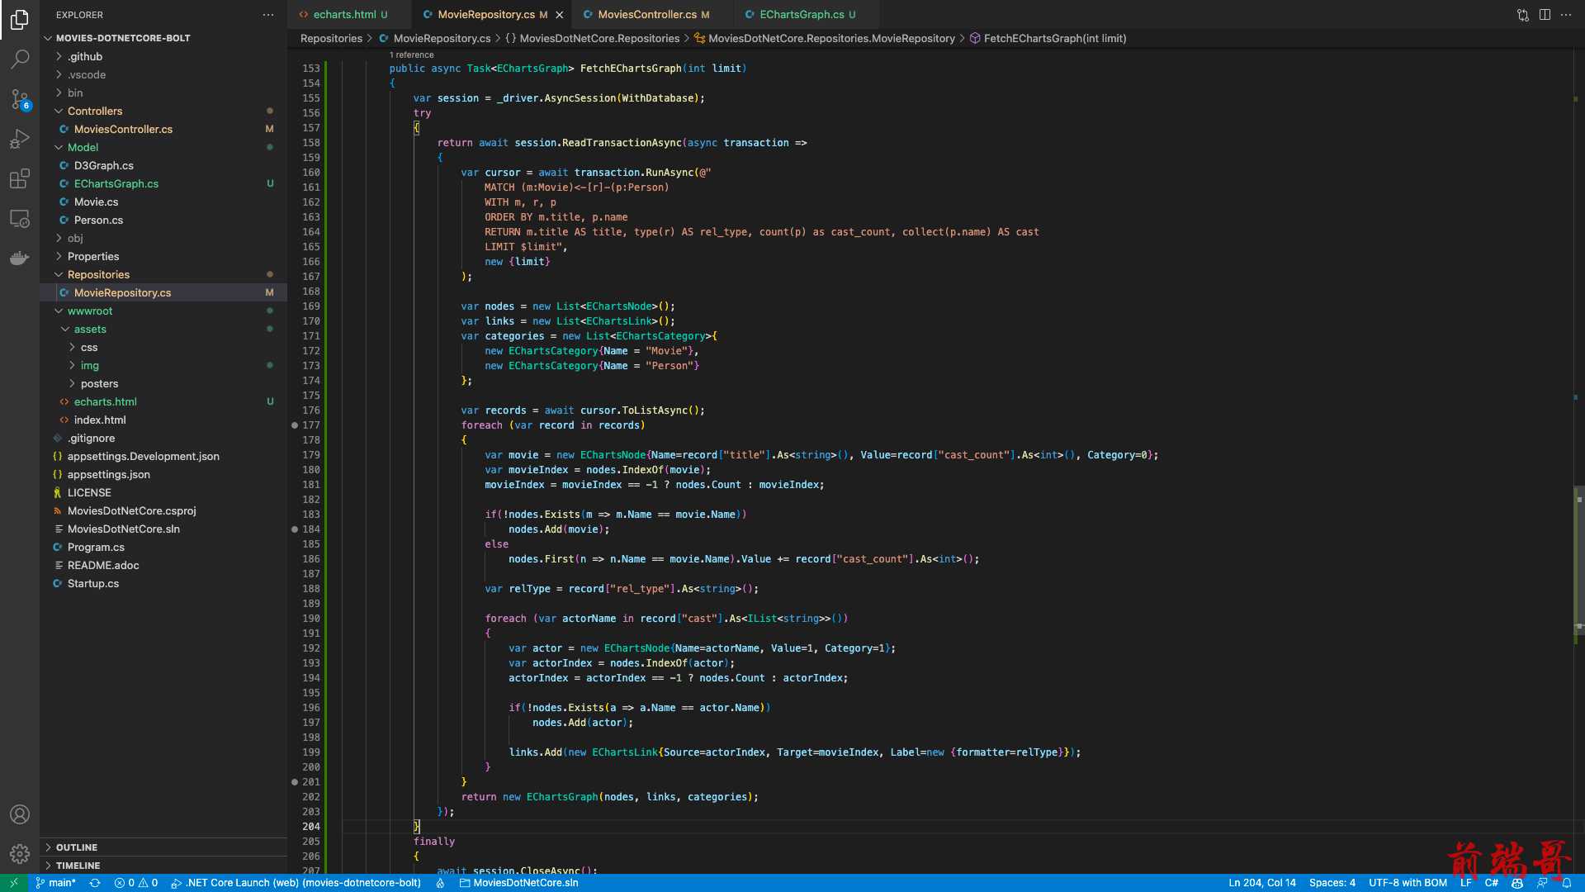Open the Docker view in activity bar
Image resolution: width=1585 pixels, height=892 pixels.
tap(20, 259)
